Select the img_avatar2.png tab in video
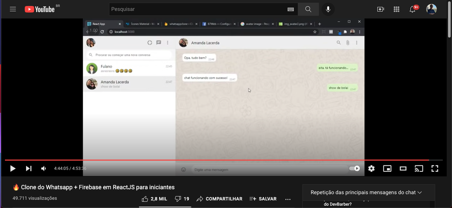 tap(295, 24)
